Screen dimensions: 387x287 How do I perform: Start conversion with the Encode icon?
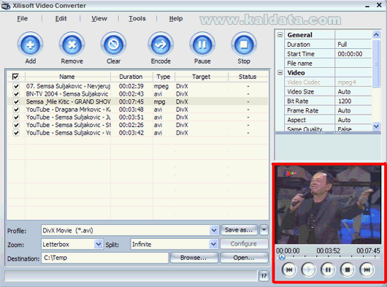161,45
